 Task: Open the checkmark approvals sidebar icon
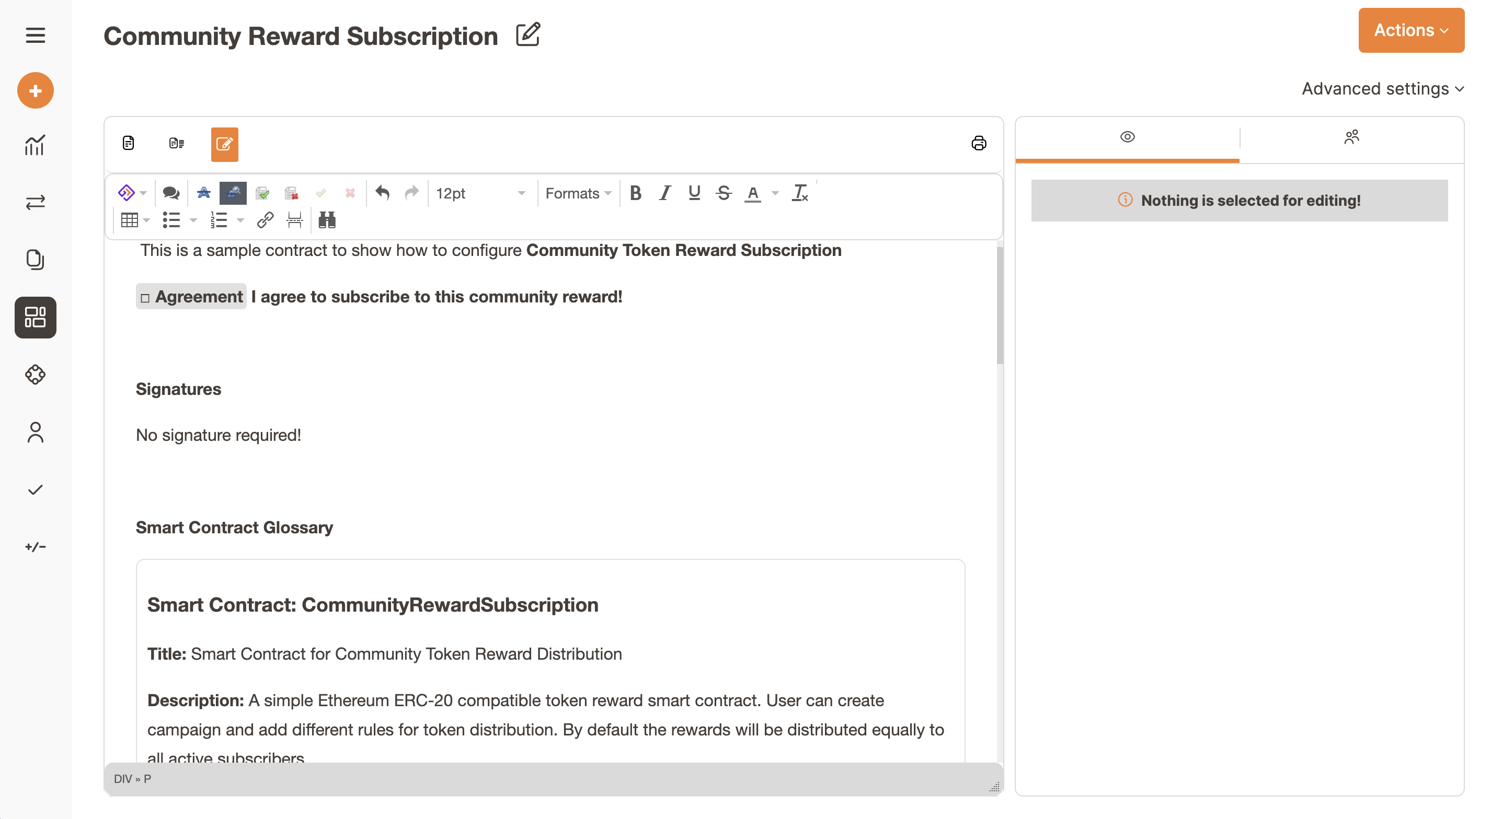(x=36, y=490)
